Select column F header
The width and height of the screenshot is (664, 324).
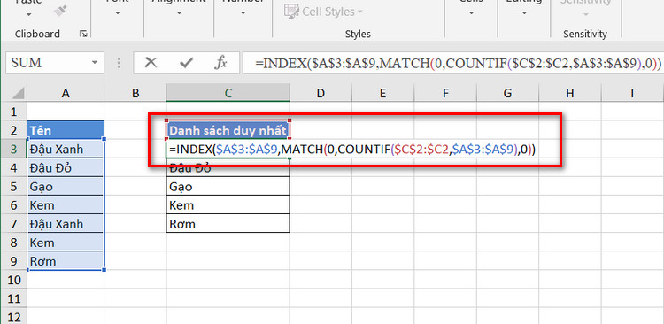pos(445,93)
